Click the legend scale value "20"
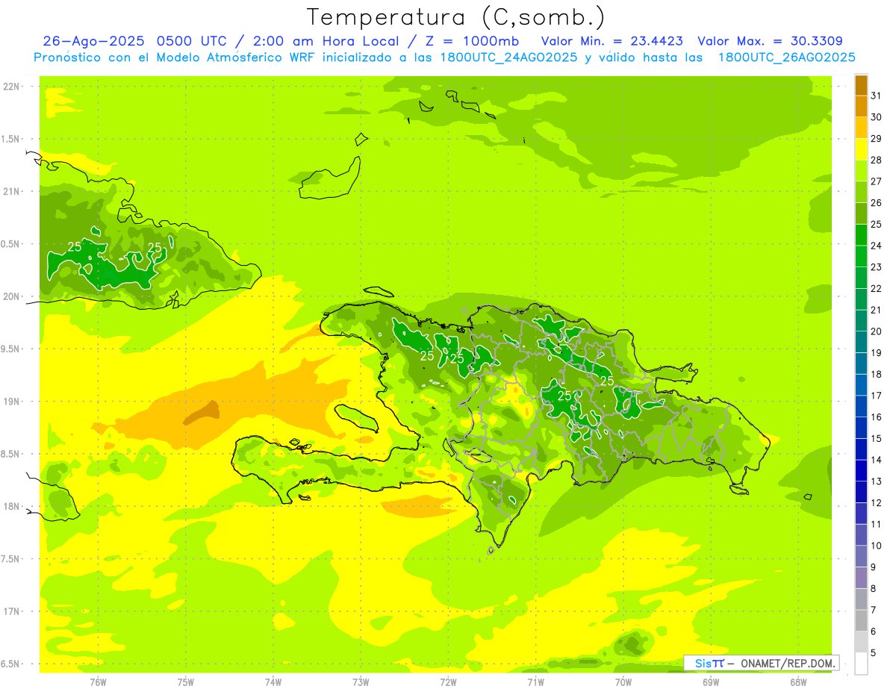 (877, 331)
